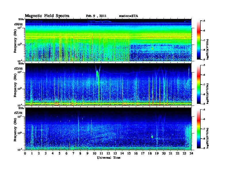Screen dimensions: 228x176
Task: Click inside the dZ/dt spectrogram plot
Action: 108,129
